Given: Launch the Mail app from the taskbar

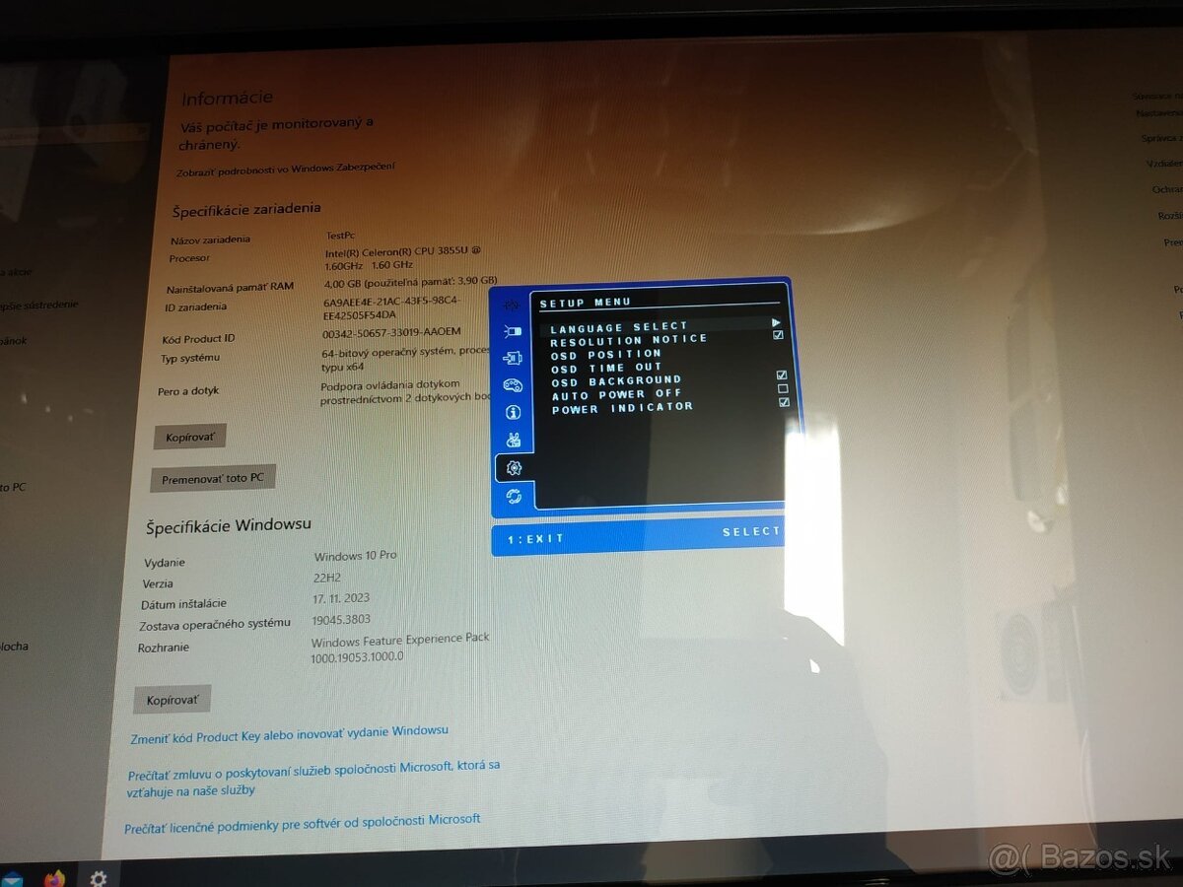Looking at the screenshot, I should 13,880.
